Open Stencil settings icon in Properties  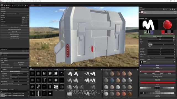click(x=152, y=32)
